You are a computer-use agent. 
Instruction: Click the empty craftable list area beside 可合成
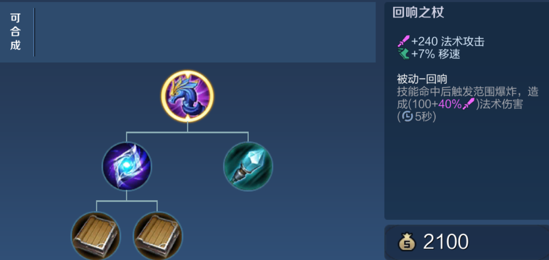click(x=205, y=32)
